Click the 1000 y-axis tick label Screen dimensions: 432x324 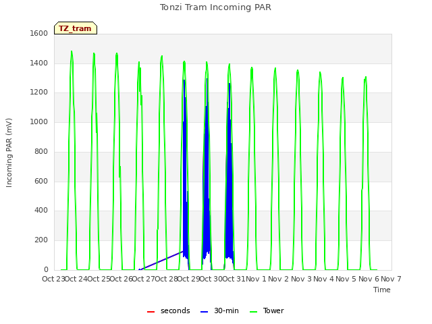39,122
